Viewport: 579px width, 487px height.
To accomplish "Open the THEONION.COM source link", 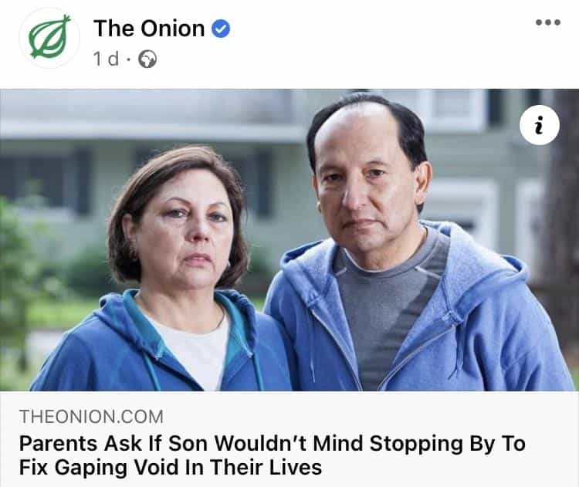I will point(91,417).
